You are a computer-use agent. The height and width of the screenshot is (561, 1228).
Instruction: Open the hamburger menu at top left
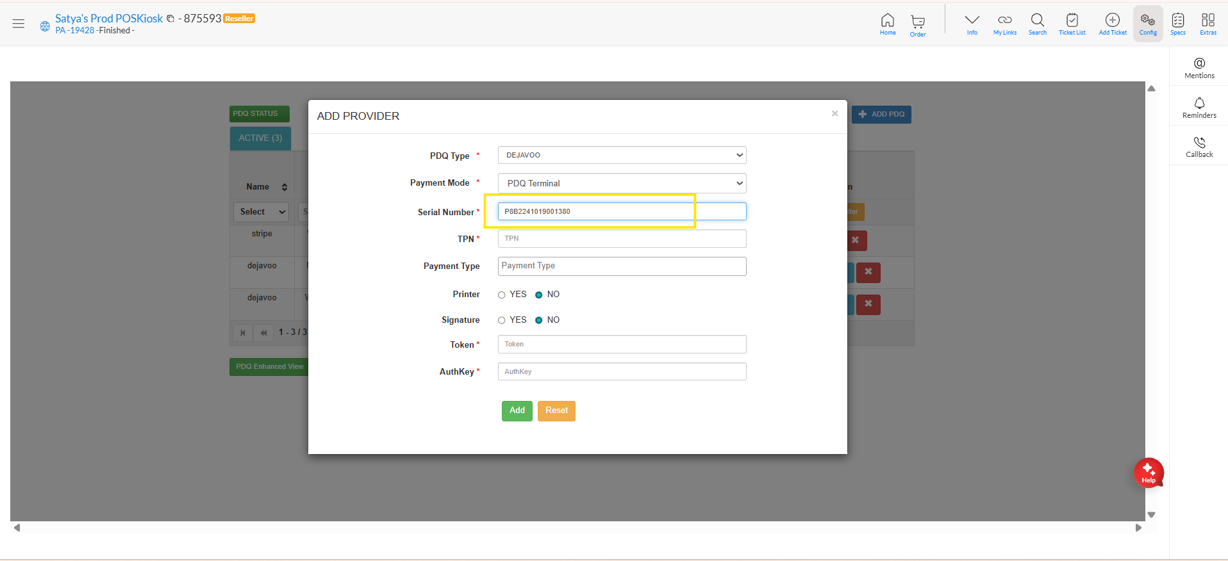pos(19,24)
